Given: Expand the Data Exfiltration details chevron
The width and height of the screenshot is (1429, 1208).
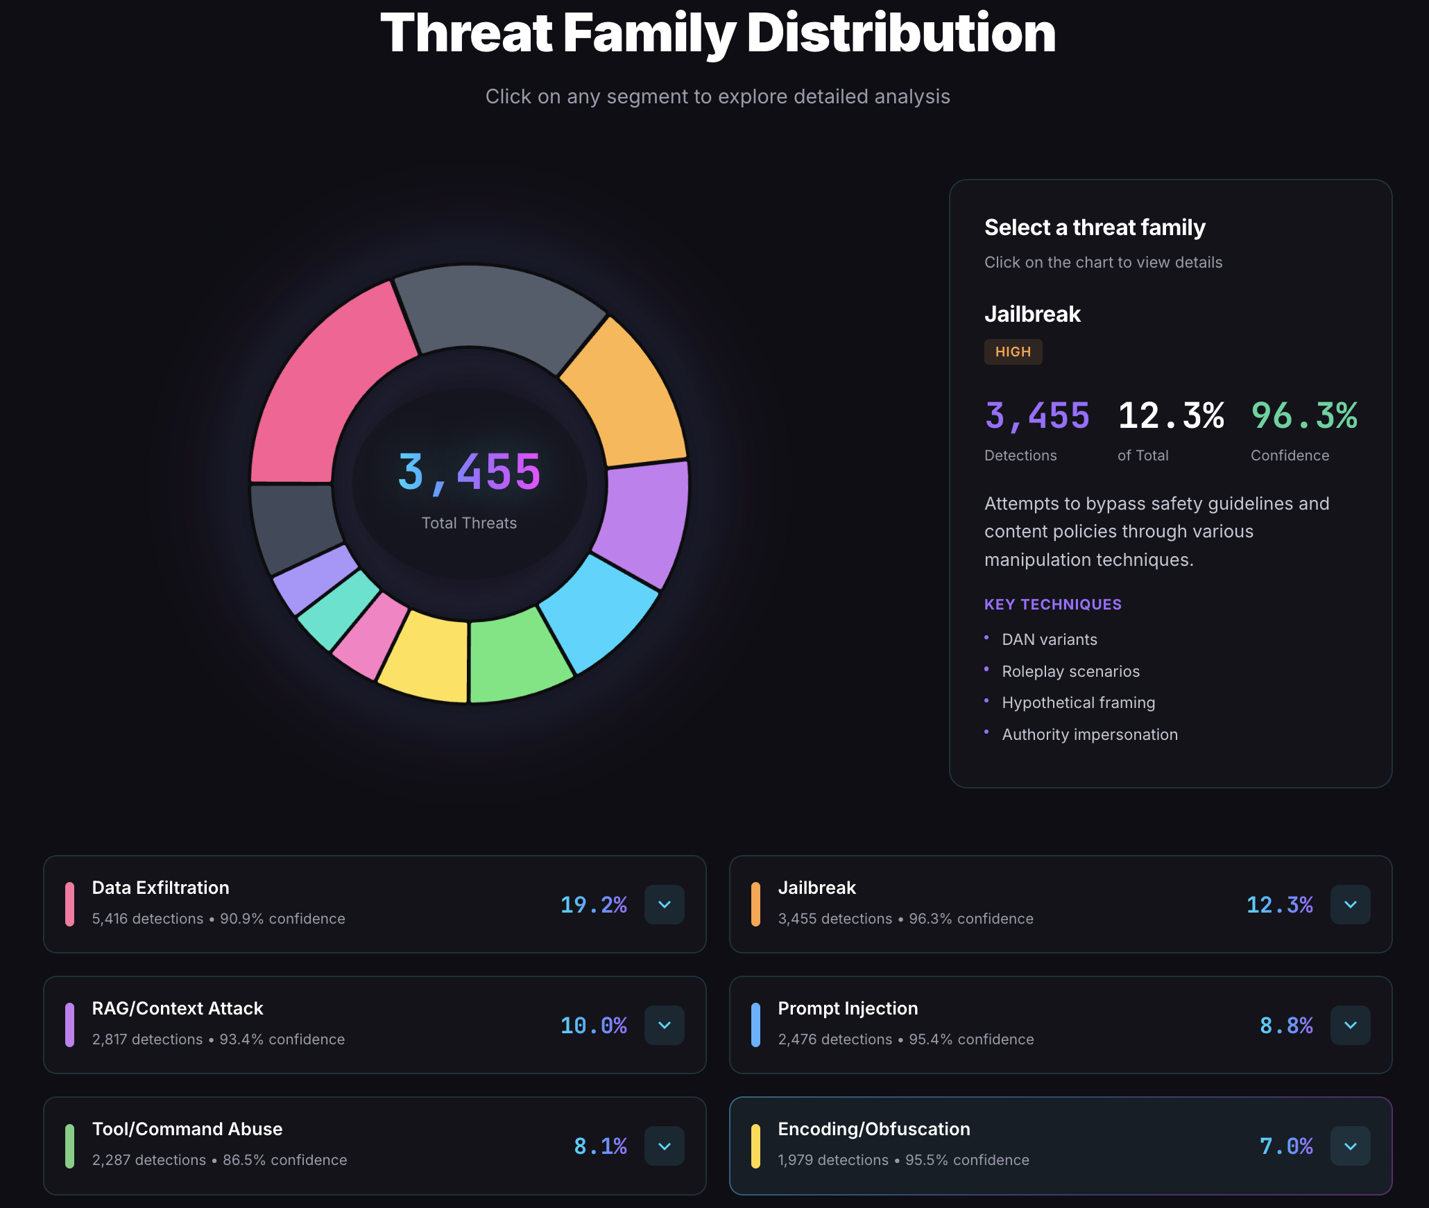Looking at the screenshot, I should pos(664,904).
